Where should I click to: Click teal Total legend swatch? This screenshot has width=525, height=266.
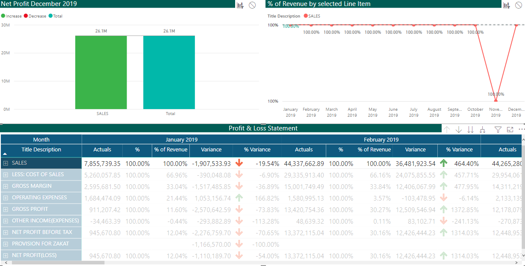click(50, 16)
